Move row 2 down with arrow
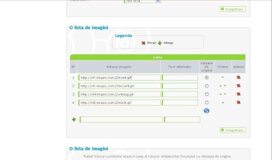The height and width of the screenshot is (160, 272). pyautogui.click(x=225, y=86)
